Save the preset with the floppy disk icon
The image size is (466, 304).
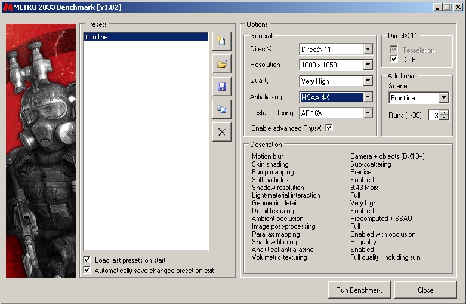222,87
